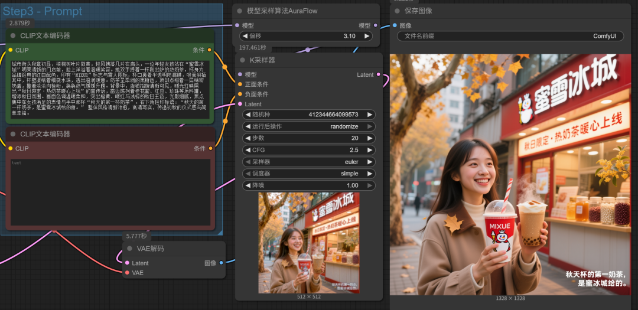Click the 模型 input port on K采样器

click(240, 74)
